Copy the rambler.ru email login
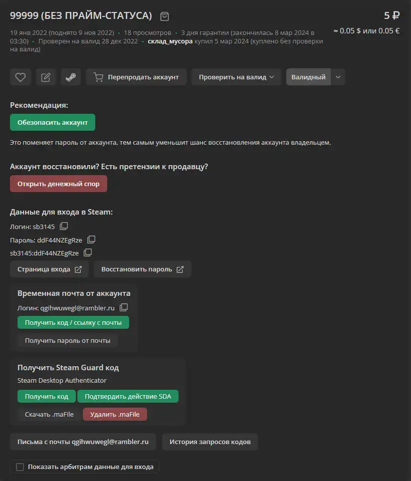This screenshot has height=481, width=411. click(x=124, y=308)
